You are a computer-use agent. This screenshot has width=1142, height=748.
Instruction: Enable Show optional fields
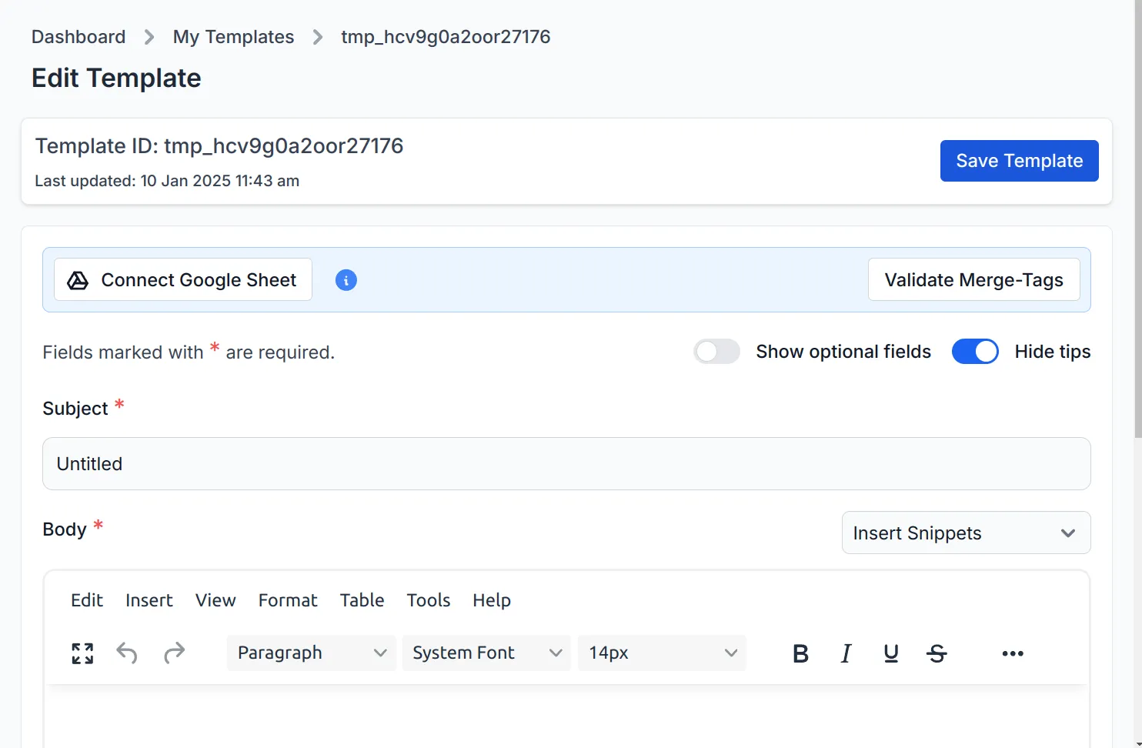pyautogui.click(x=716, y=351)
